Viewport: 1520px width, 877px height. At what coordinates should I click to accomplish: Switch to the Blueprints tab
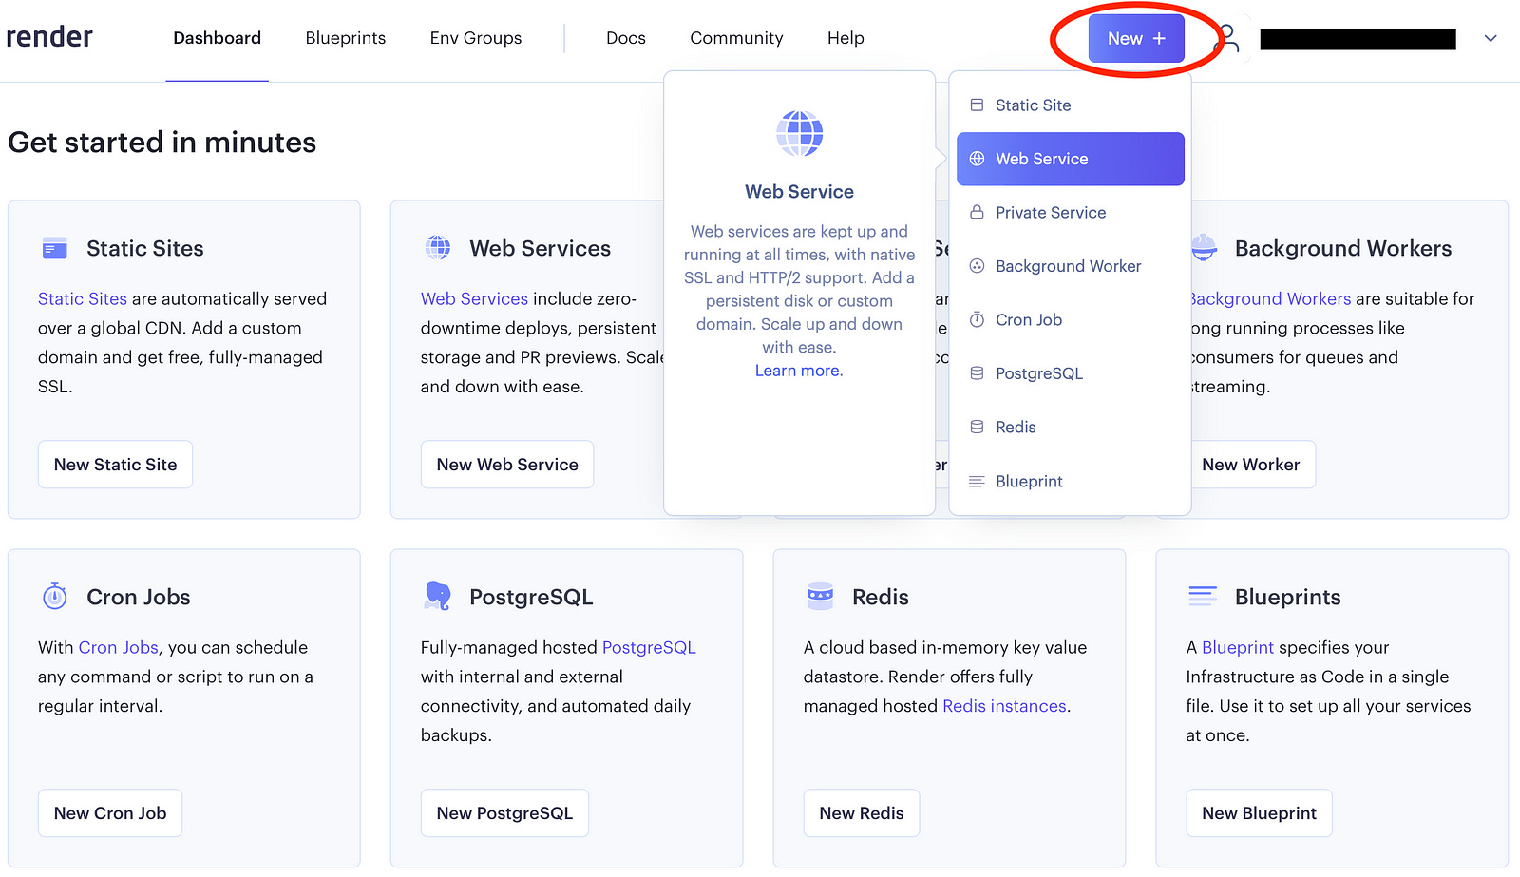346,38
